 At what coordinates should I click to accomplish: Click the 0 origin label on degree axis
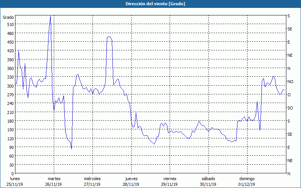click(x=13, y=174)
